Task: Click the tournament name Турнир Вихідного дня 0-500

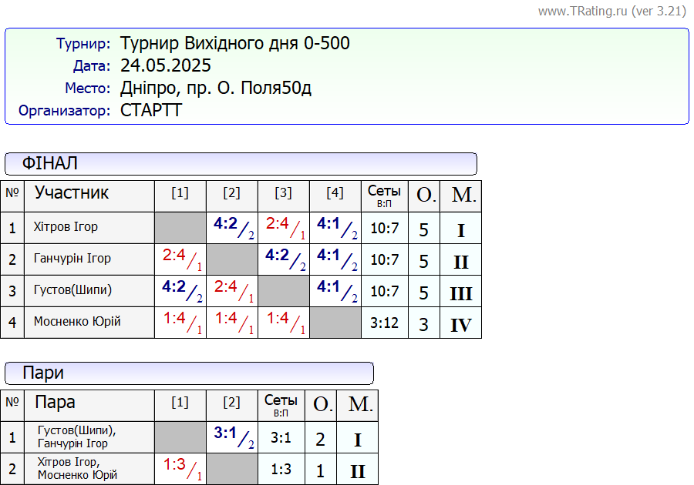Action: [234, 43]
